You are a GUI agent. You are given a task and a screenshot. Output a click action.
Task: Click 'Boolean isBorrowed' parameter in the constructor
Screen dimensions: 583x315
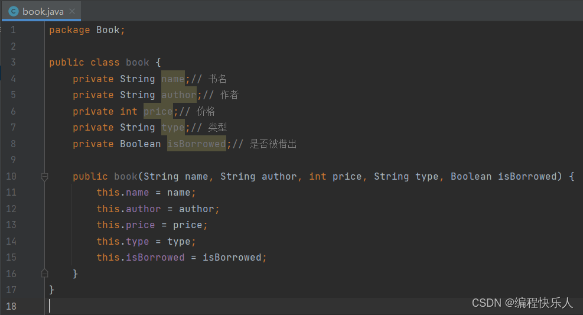[x=504, y=176]
